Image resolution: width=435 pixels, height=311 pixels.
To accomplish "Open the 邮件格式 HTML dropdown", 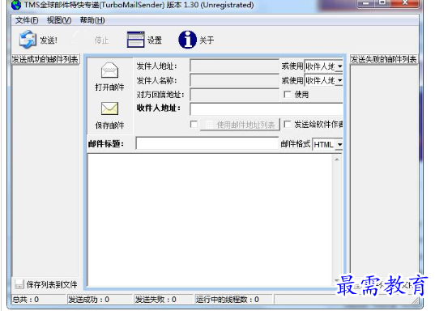I will coord(339,144).
